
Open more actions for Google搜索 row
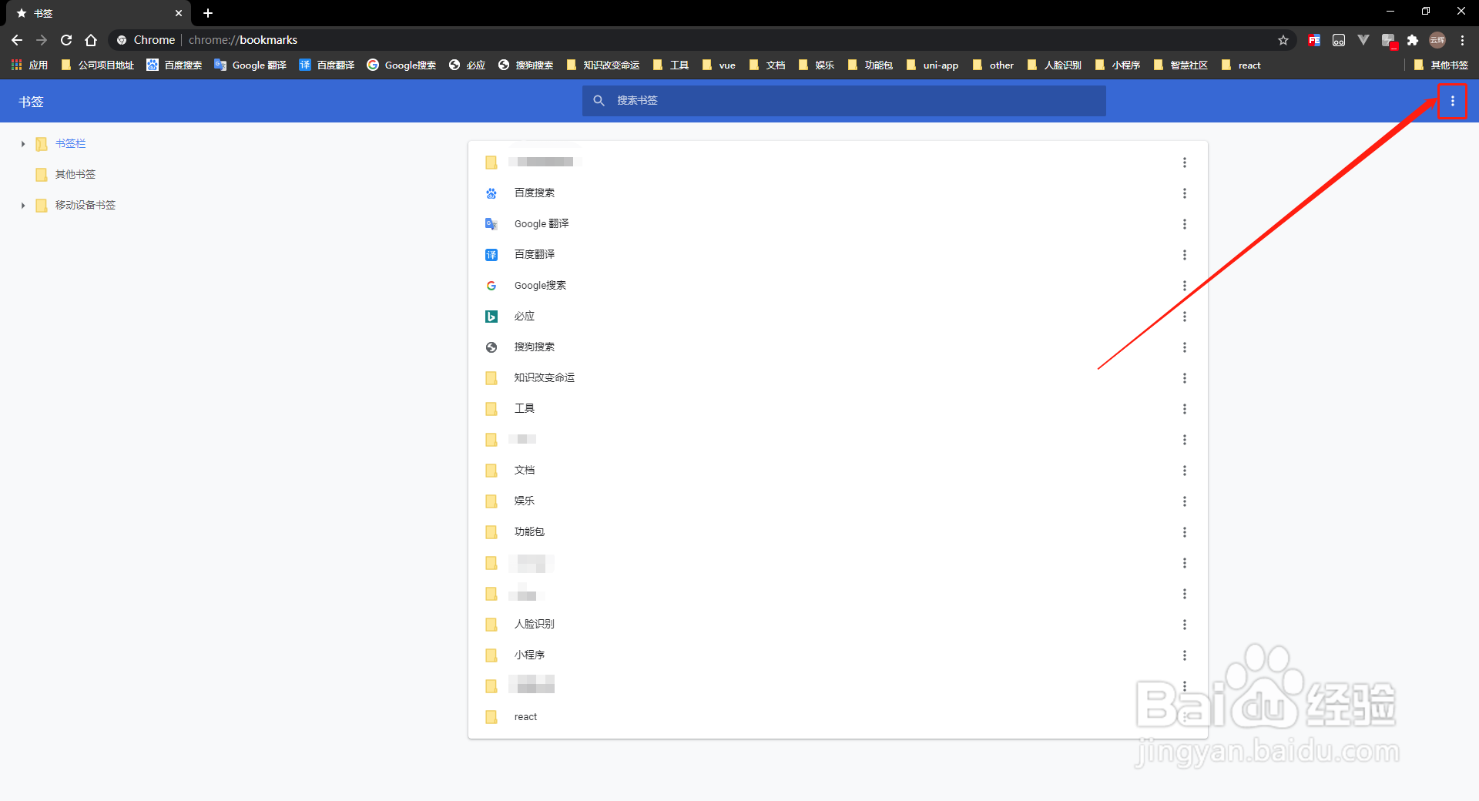(1185, 286)
